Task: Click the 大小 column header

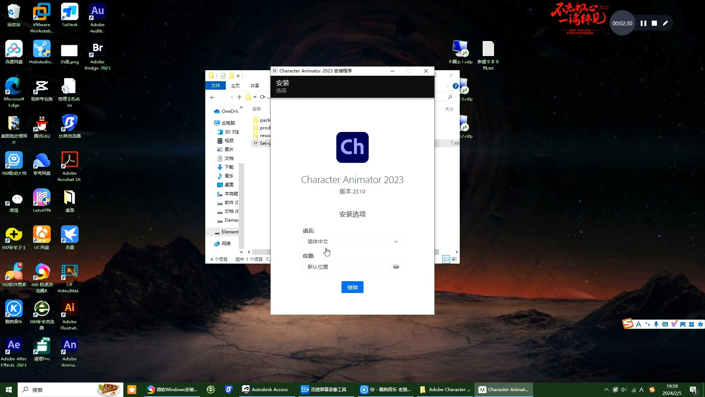Action: pos(449,109)
